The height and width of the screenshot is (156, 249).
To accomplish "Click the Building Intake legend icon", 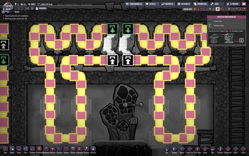I will pos(210,26).
